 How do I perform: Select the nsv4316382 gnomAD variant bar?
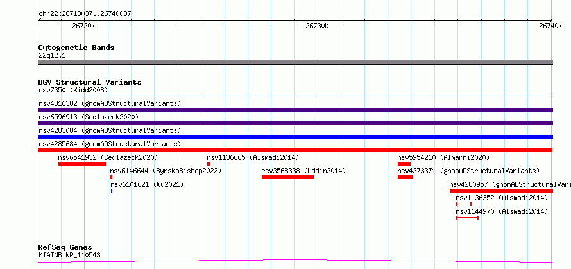(295, 110)
